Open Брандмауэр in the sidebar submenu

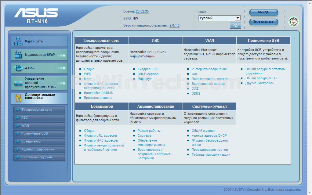(x=39, y=142)
